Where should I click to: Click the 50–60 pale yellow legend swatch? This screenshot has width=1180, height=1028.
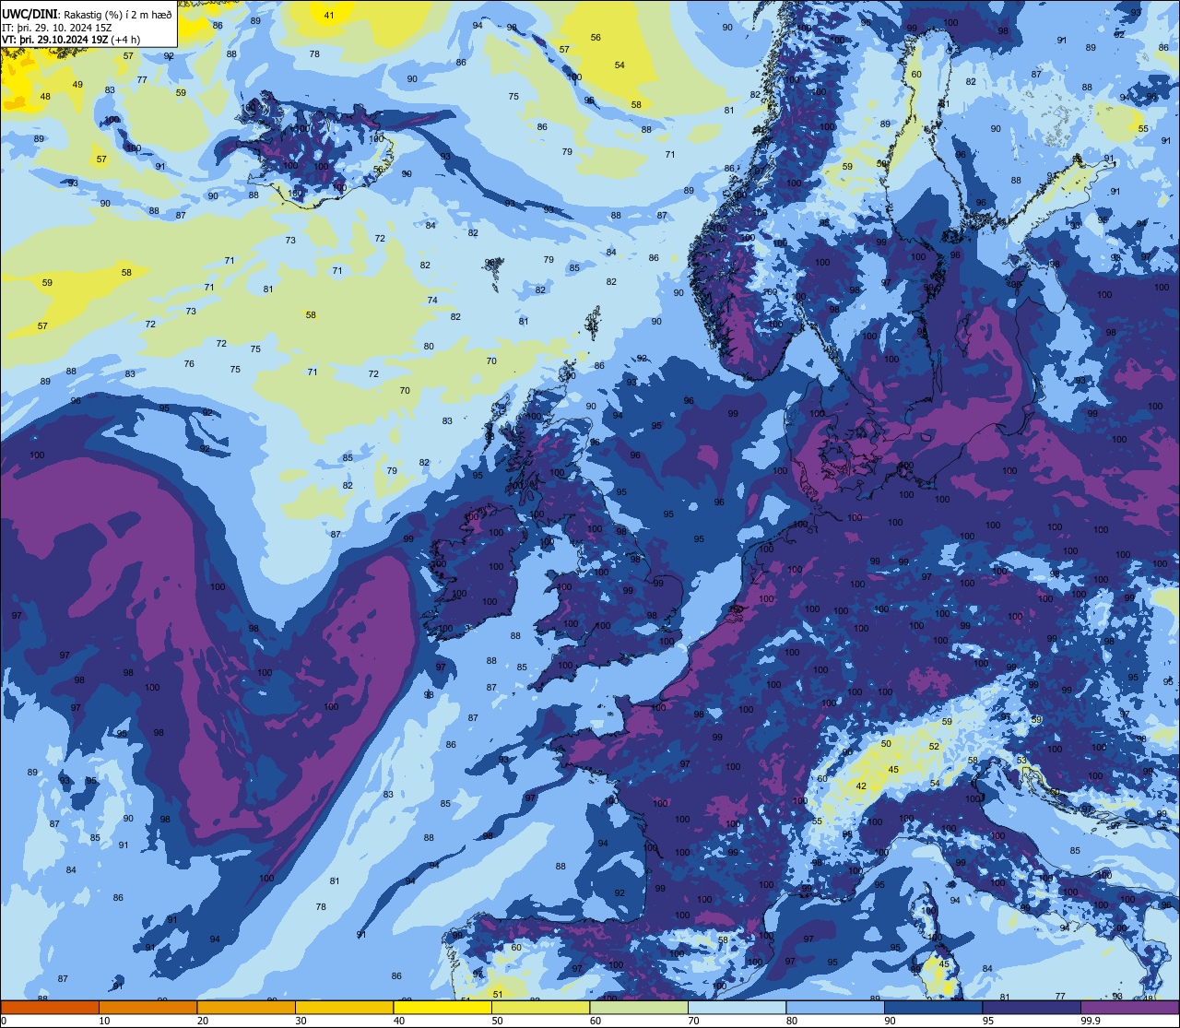[x=540, y=1007]
